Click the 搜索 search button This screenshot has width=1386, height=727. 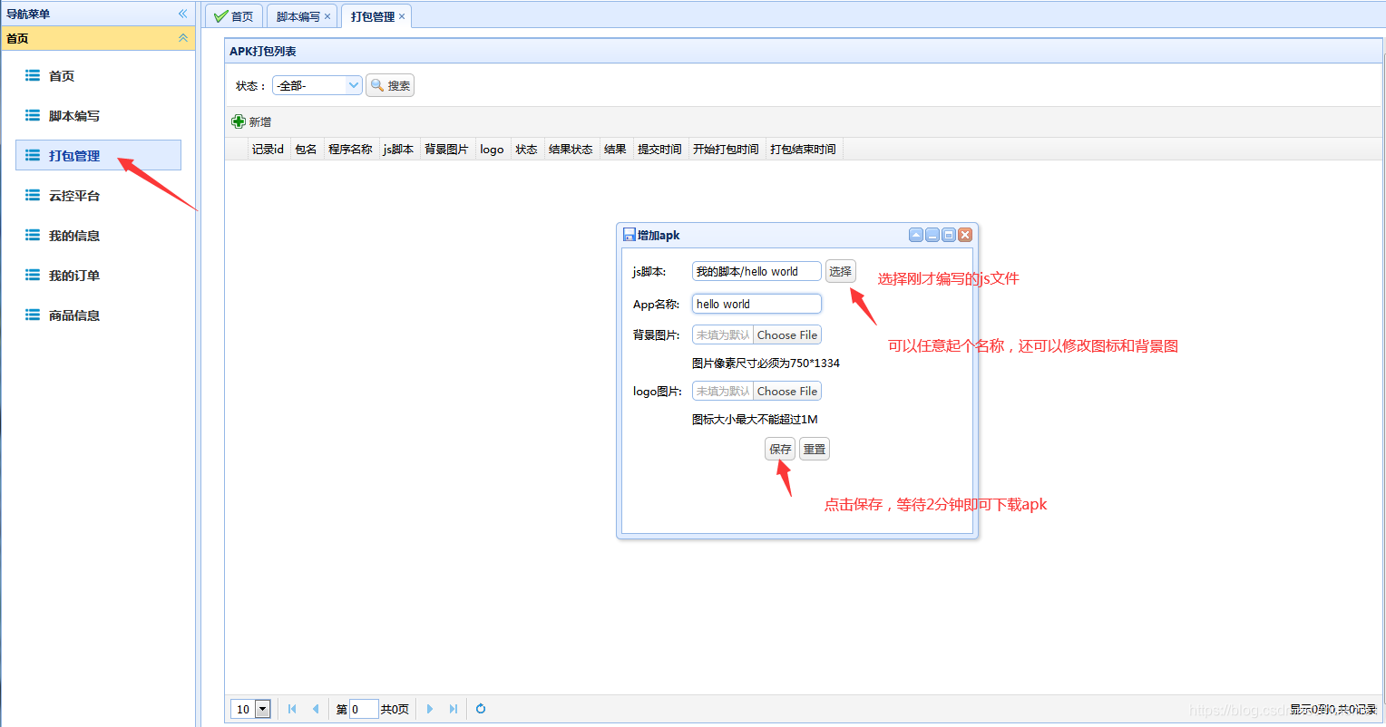coord(390,85)
